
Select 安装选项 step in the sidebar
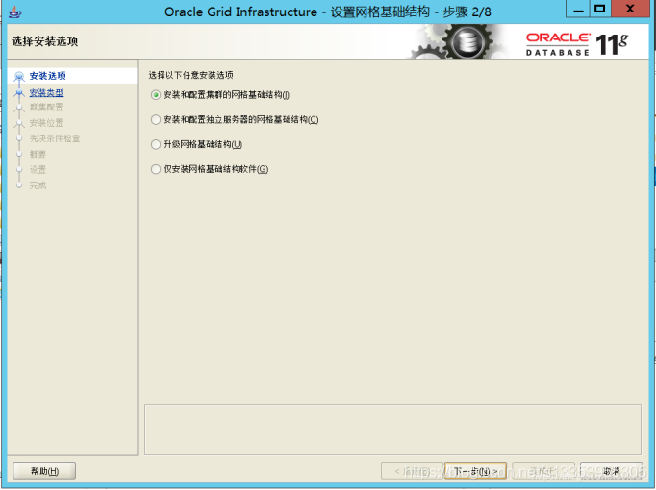coord(48,76)
